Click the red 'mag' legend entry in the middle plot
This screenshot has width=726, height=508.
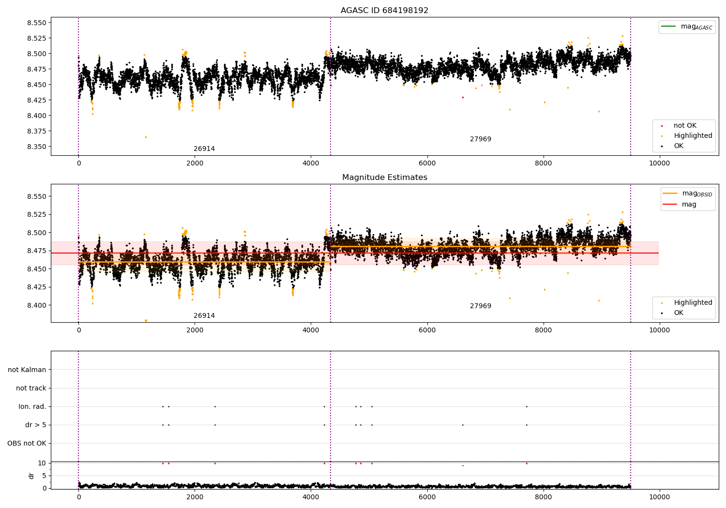(x=680, y=205)
